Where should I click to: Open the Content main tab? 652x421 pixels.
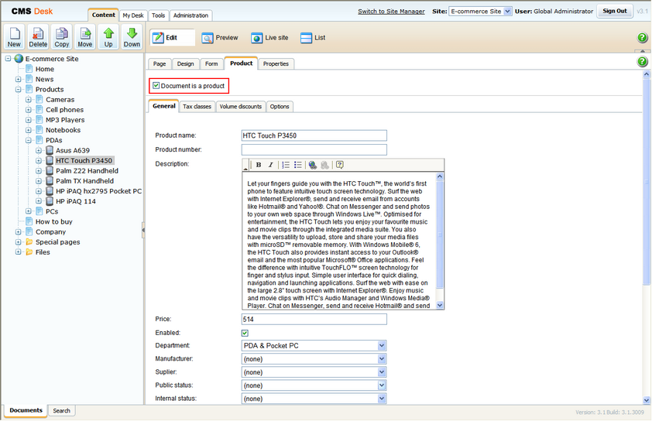(104, 15)
